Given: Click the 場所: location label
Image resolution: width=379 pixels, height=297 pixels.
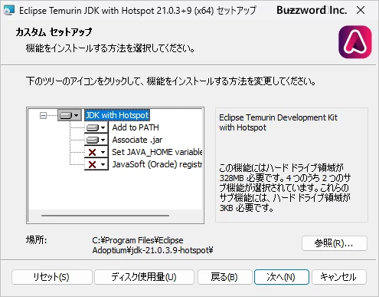Looking at the screenshot, I should coord(36,240).
